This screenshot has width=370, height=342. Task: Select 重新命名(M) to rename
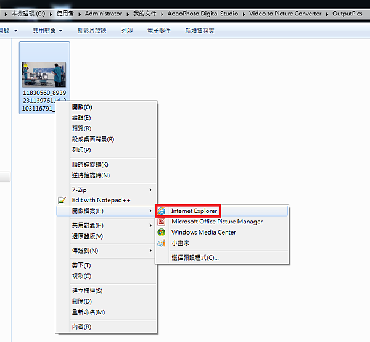[107, 312]
